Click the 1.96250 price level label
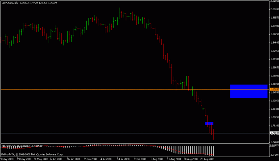Screen dimensions: 279x161 (275, 34)
